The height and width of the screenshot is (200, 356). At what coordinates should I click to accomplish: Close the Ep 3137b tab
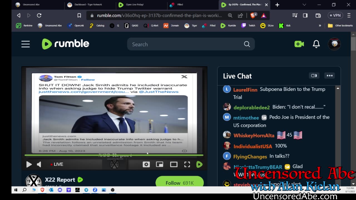click(266, 5)
